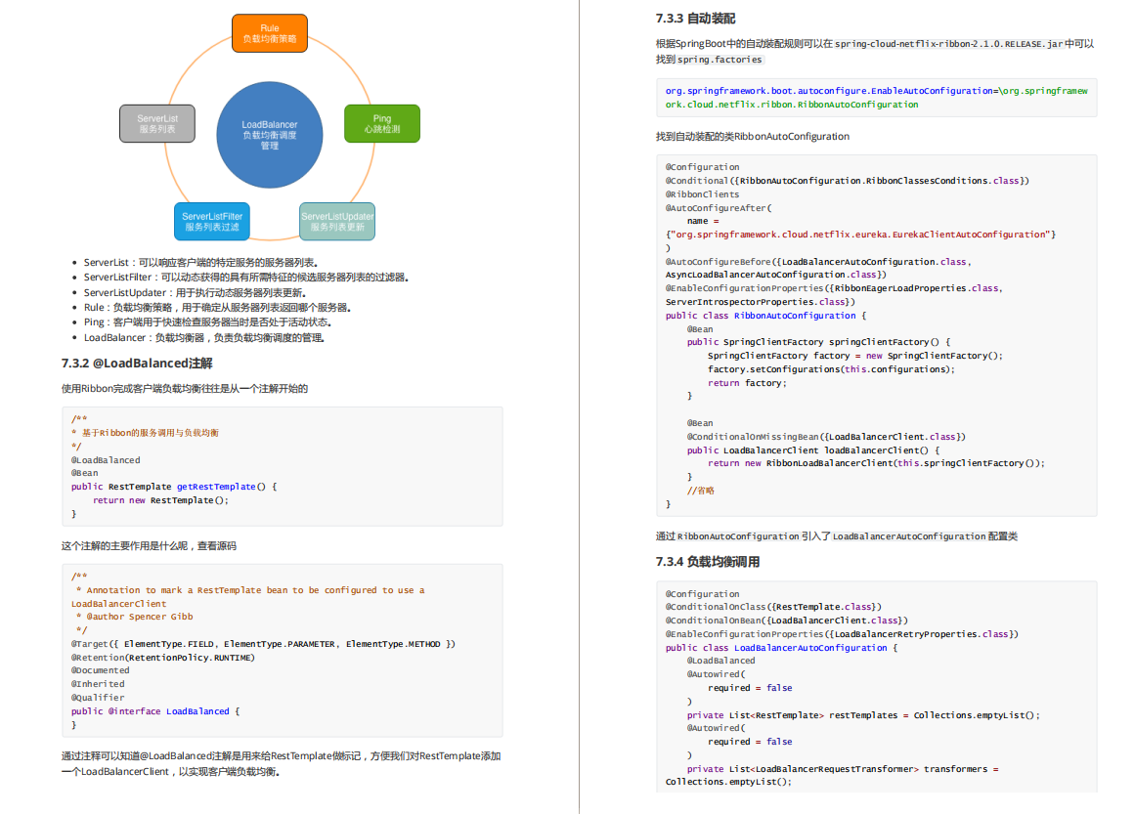Click the ServerListUpdater diagram box
The width and height of the screenshot is (1135, 814).
337,222
